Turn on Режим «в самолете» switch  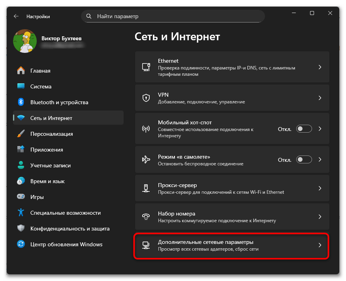click(304, 160)
